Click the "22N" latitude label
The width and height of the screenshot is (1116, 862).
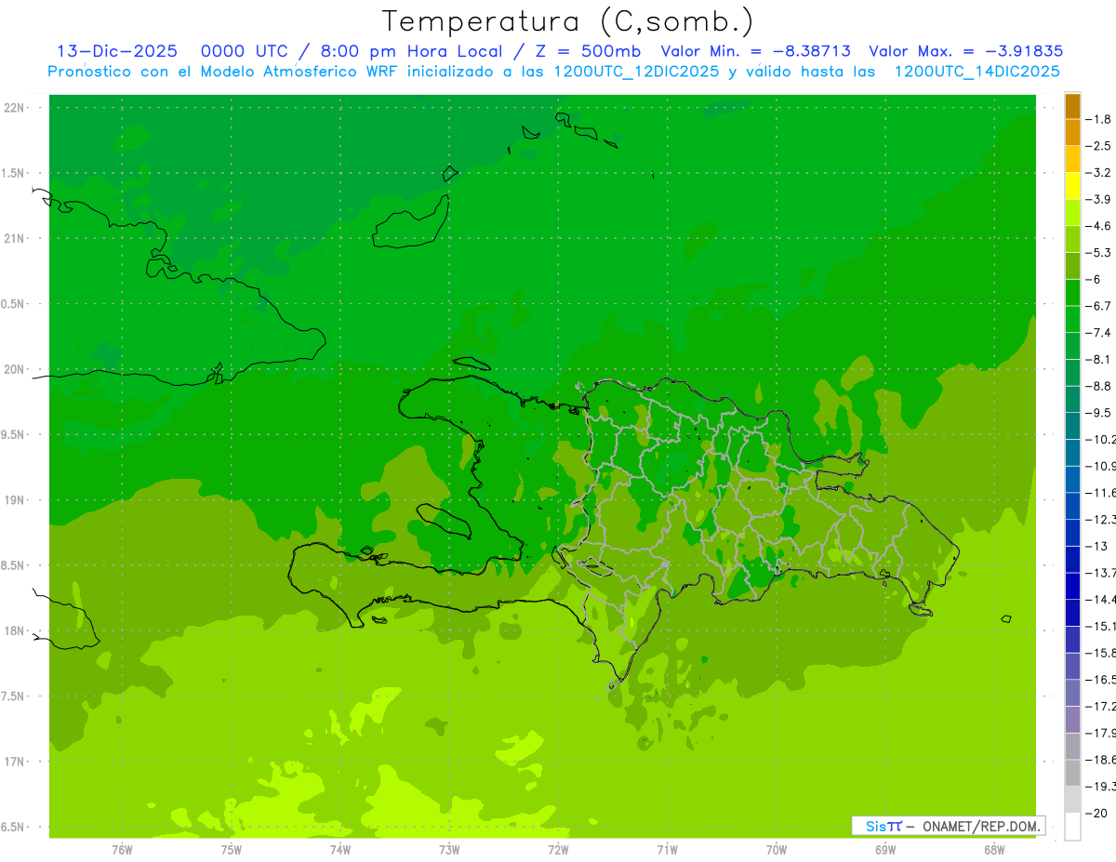(x=15, y=108)
